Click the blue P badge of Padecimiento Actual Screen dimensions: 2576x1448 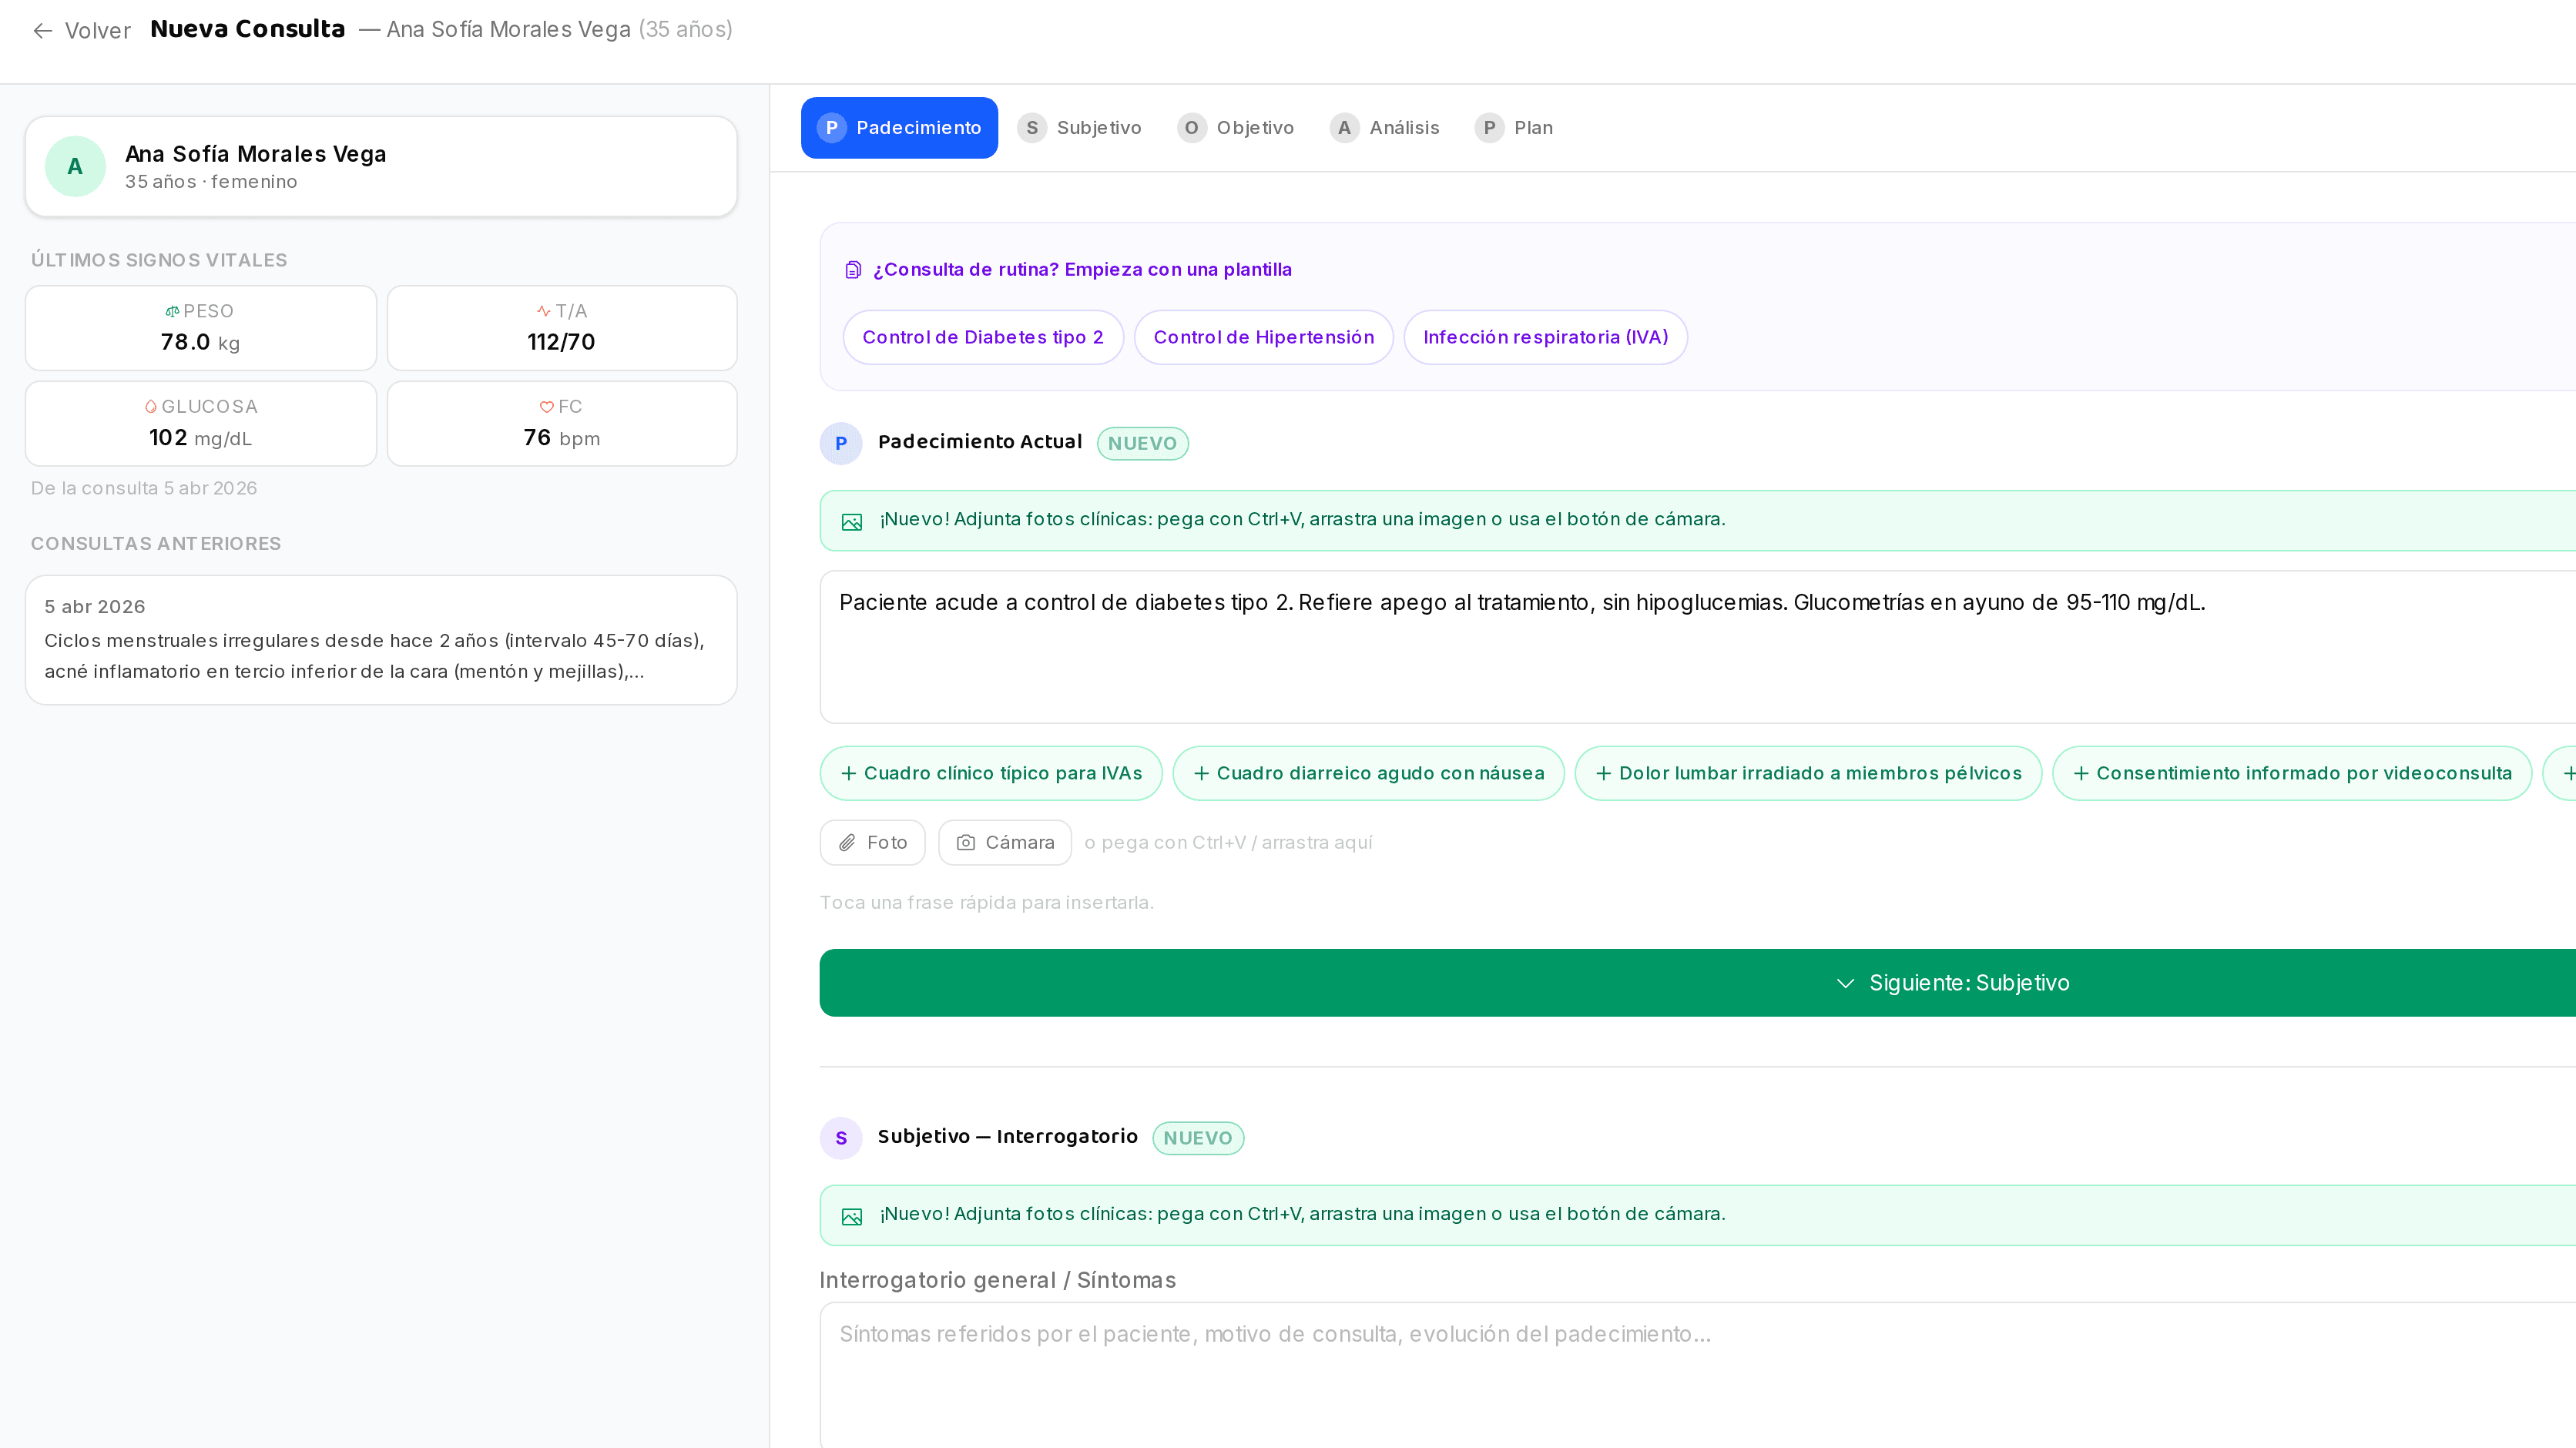click(841, 443)
